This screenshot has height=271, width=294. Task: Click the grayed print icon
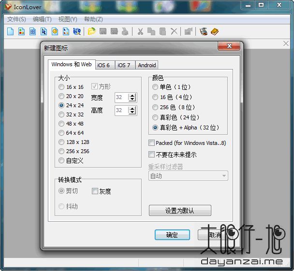pyautogui.click(x=125, y=31)
